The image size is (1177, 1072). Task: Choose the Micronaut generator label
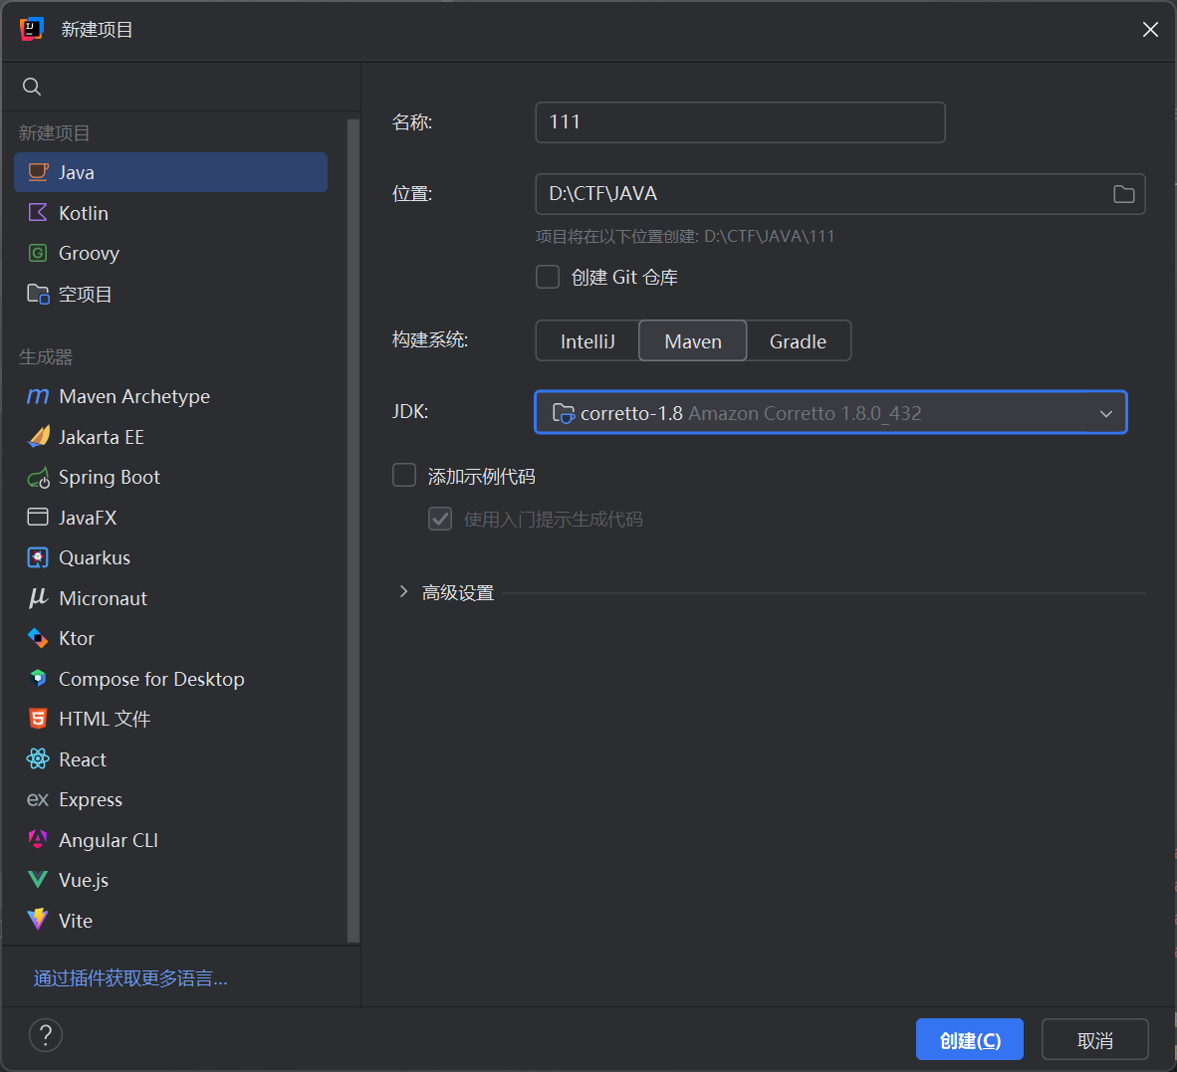pos(103,598)
